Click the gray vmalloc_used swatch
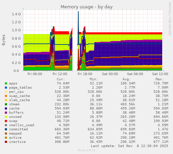173x154 pixels. point(6,125)
